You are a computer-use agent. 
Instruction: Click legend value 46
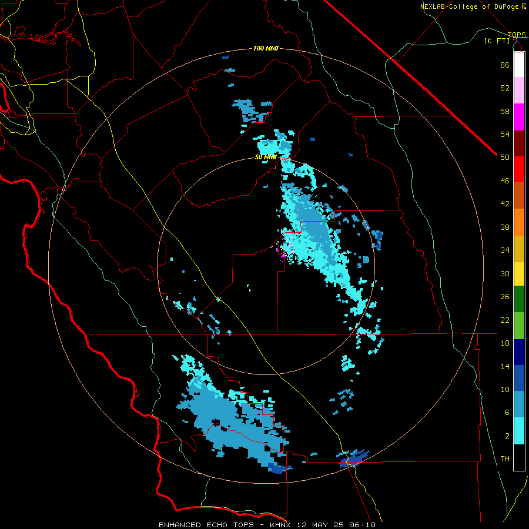click(x=505, y=181)
